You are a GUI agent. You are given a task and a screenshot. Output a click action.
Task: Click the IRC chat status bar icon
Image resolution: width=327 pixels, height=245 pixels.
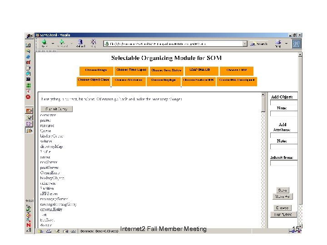tap(73, 231)
